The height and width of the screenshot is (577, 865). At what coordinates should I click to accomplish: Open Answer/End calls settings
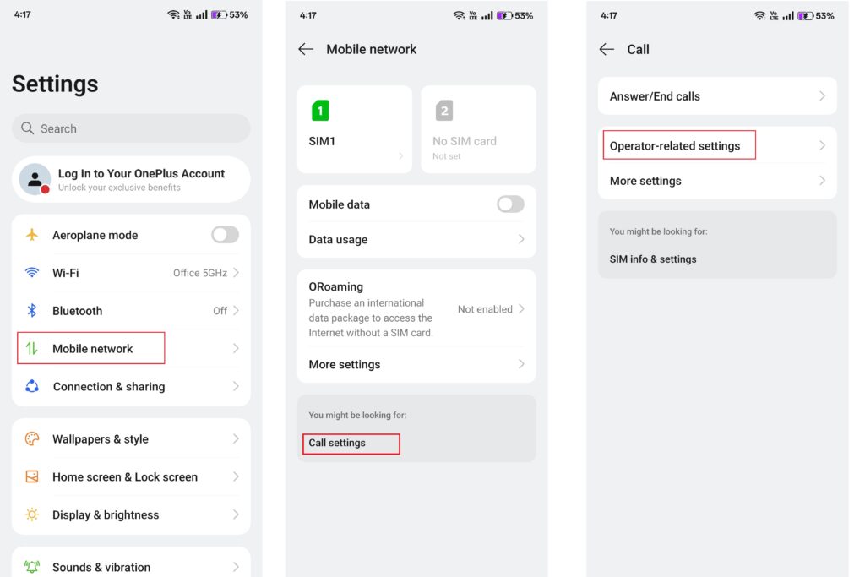717,96
